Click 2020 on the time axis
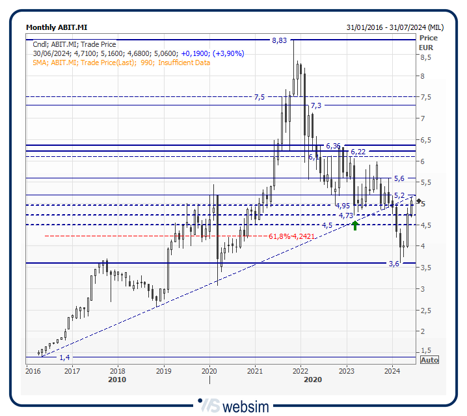The height and width of the screenshot is (416, 467). pos(209,371)
